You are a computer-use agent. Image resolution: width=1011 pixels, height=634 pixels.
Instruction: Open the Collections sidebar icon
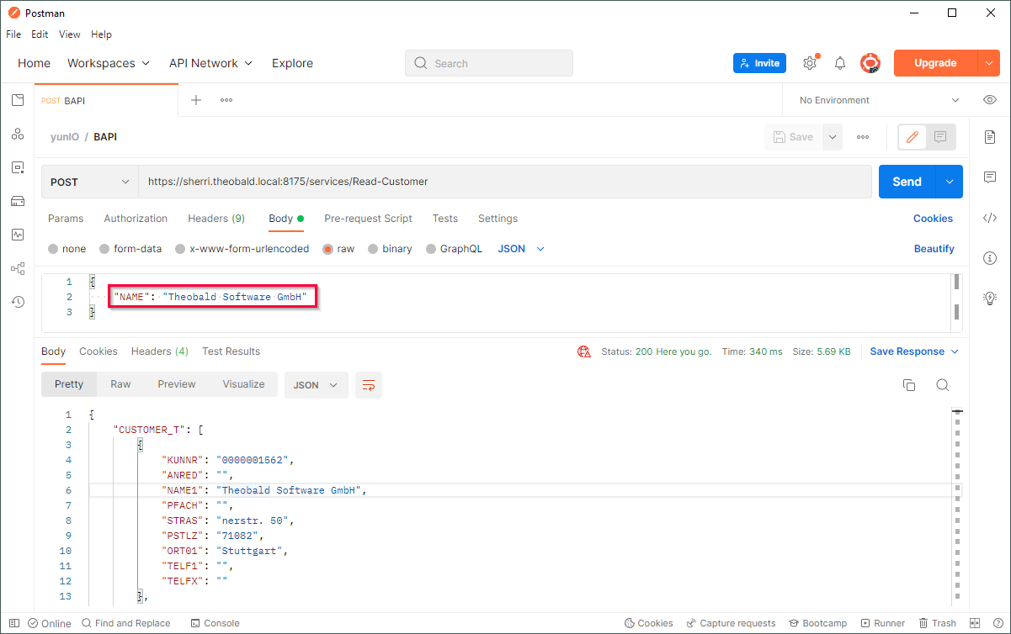click(18, 100)
